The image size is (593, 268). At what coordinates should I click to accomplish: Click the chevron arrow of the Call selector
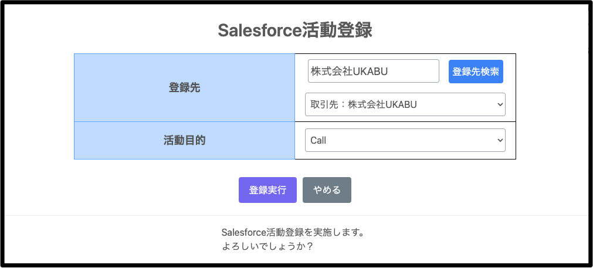[500, 140]
